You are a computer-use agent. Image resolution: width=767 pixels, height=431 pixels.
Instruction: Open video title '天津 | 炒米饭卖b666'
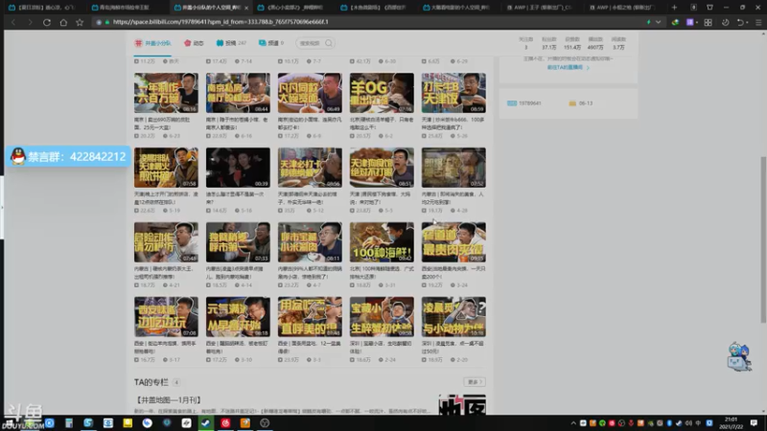coord(453,124)
